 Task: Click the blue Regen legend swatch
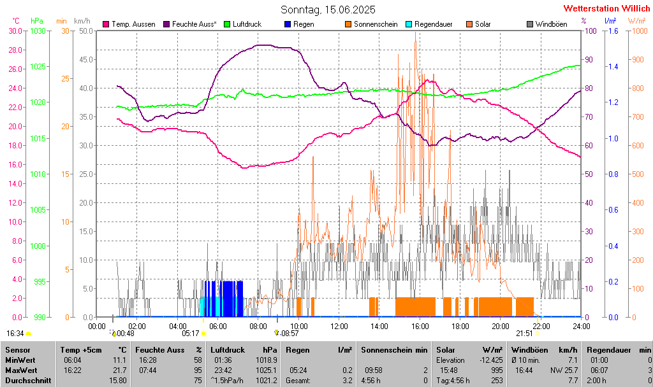(x=288, y=25)
